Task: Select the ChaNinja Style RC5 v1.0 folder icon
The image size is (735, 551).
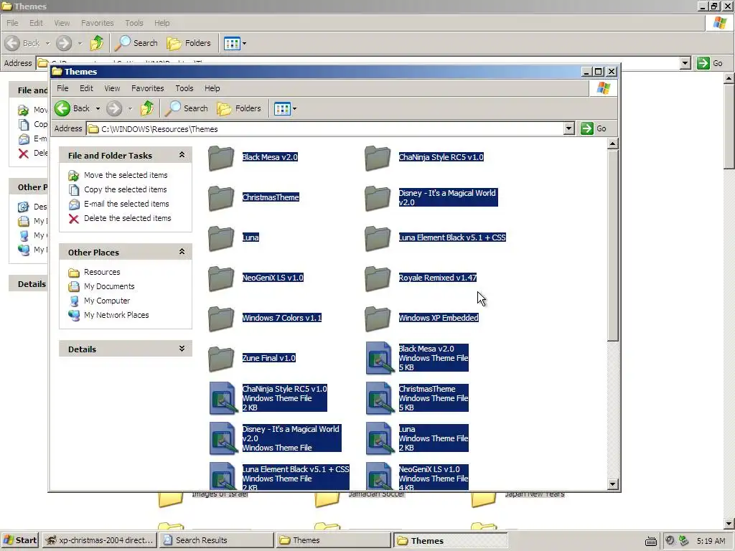Action: pos(378,157)
